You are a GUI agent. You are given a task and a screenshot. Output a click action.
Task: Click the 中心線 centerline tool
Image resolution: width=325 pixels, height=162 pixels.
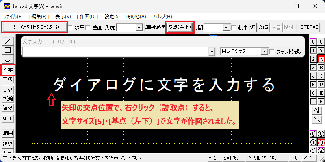pos(8,98)
